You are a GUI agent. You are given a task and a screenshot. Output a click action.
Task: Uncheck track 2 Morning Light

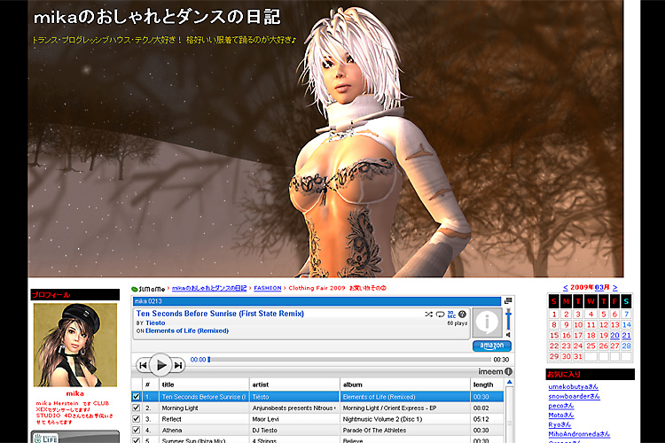136,408
